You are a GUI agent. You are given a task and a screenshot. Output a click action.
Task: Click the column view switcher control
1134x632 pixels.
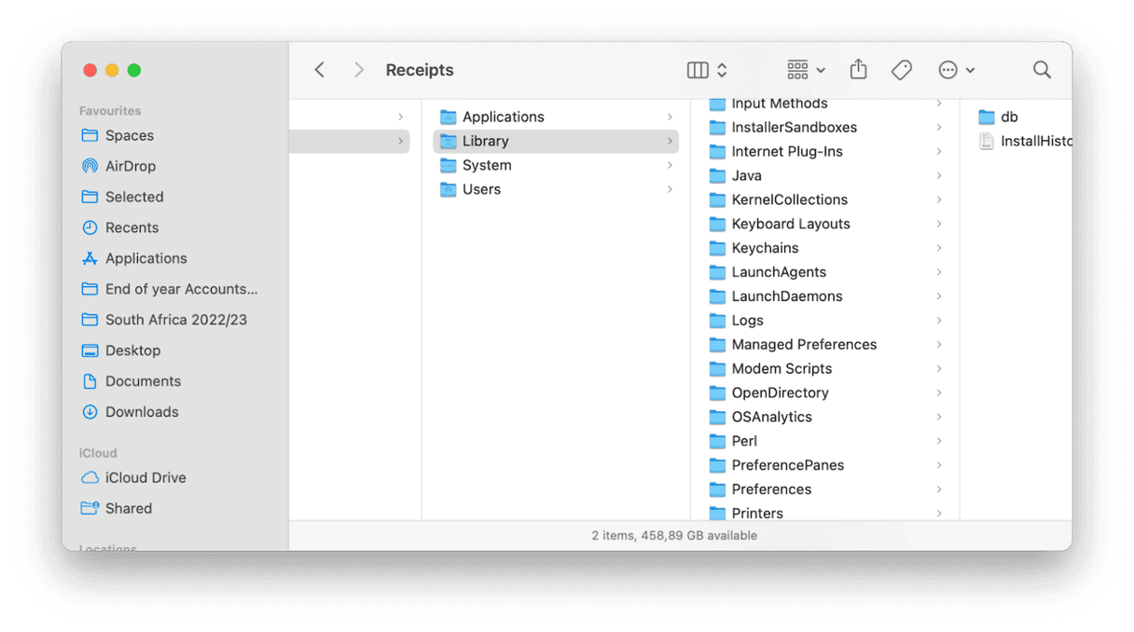698,69
